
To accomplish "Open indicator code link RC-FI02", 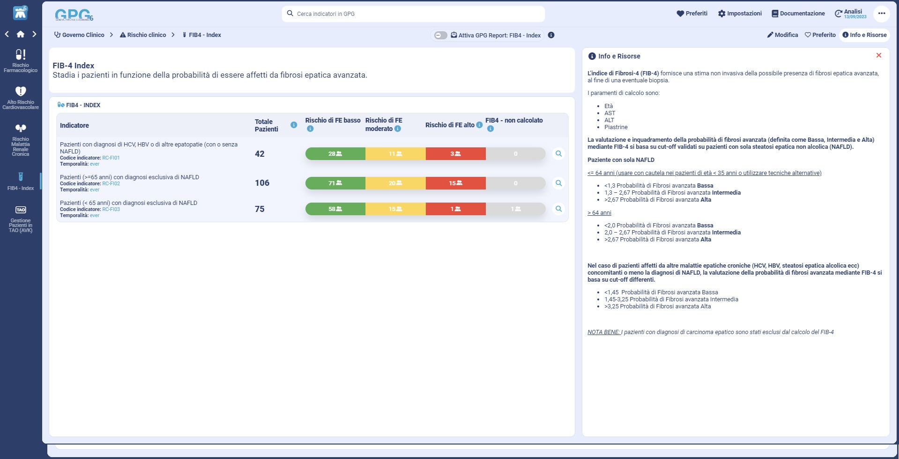I will pos(111,184).
